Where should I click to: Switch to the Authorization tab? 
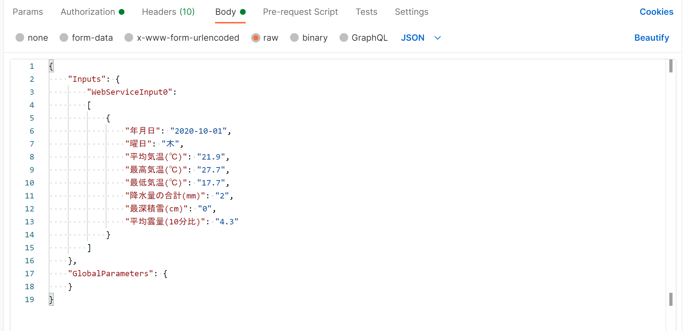[x=92, y=12]
